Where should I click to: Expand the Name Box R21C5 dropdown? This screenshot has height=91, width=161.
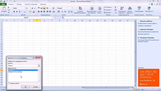pos(53,18)
